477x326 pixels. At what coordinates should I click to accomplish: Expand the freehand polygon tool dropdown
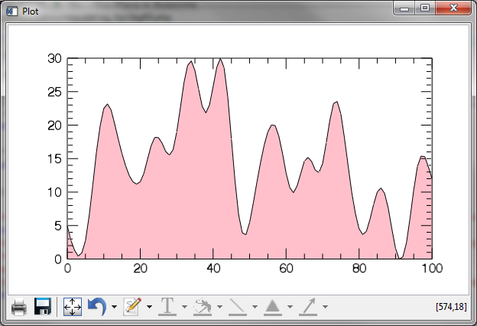pyautogui.click(x=219, y=307)
